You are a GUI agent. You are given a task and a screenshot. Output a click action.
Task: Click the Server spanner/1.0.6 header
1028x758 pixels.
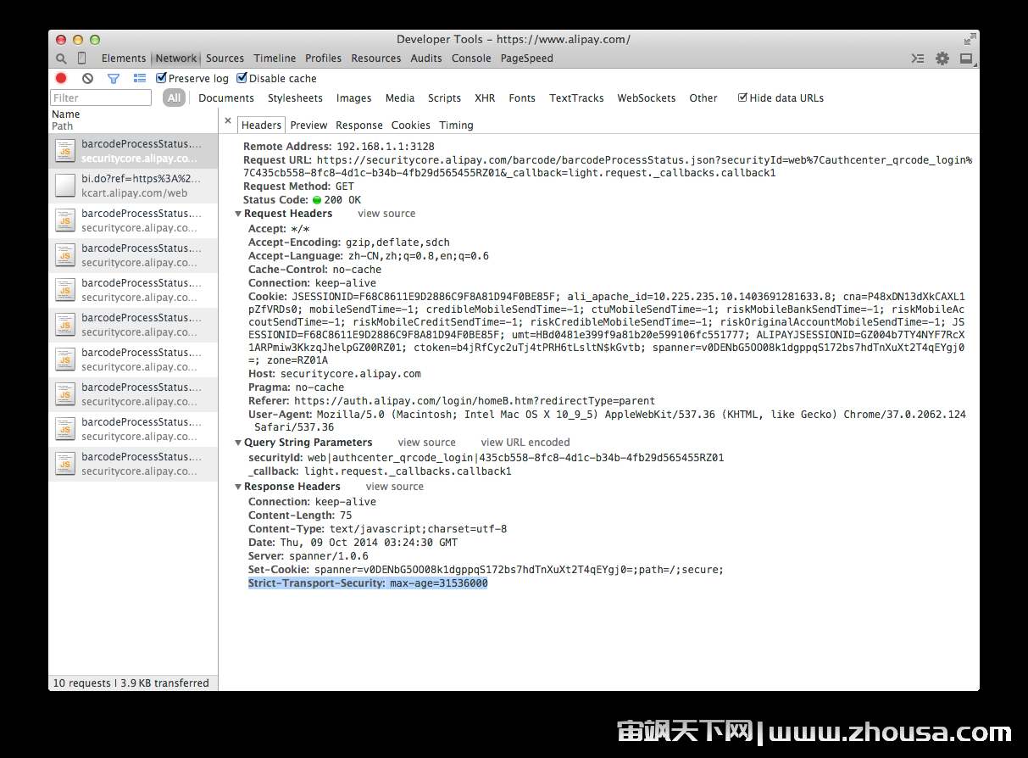308,556
